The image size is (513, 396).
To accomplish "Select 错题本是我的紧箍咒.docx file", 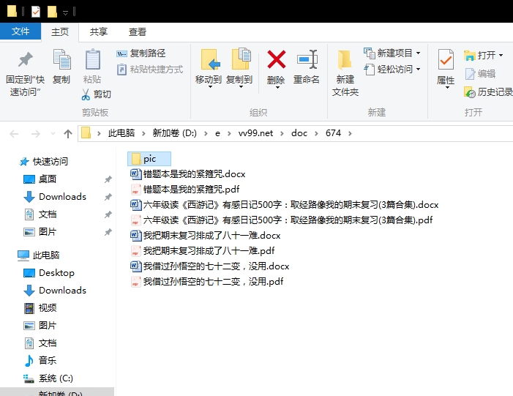I will click(188, 173).
